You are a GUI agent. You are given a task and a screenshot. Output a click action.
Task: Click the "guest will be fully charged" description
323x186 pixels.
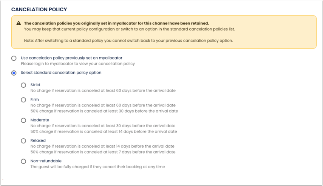[x=97, y=166]
